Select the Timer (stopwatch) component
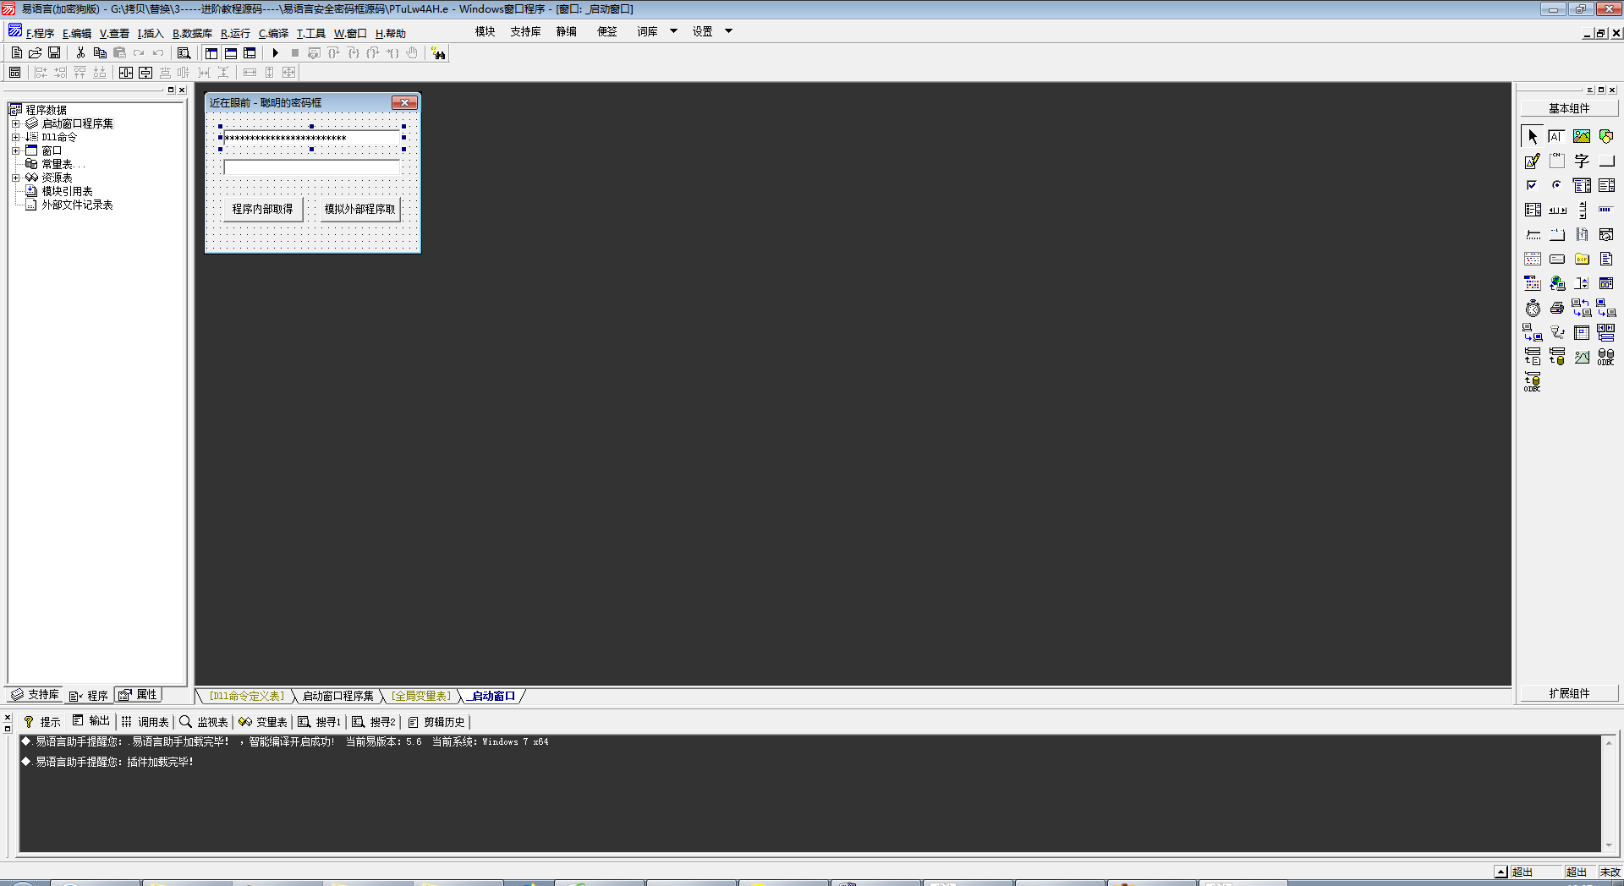 pyautogui.click(x=1532, y=309)
